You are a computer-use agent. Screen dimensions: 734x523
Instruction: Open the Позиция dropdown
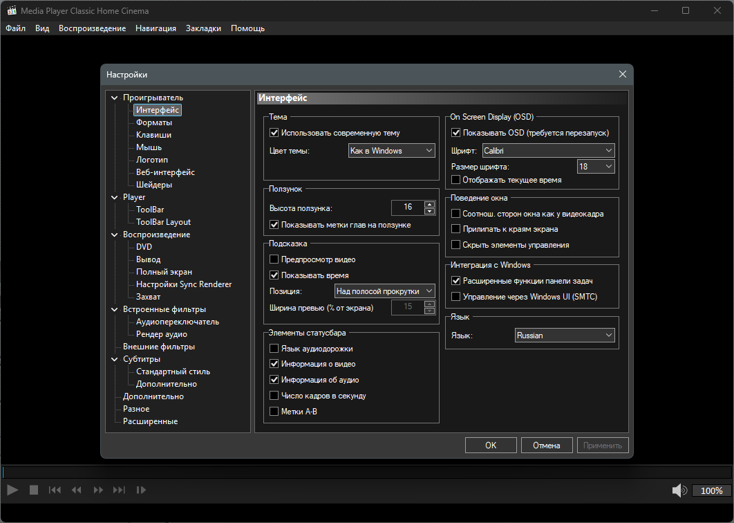pyautogui.click(x=385, y=291)
